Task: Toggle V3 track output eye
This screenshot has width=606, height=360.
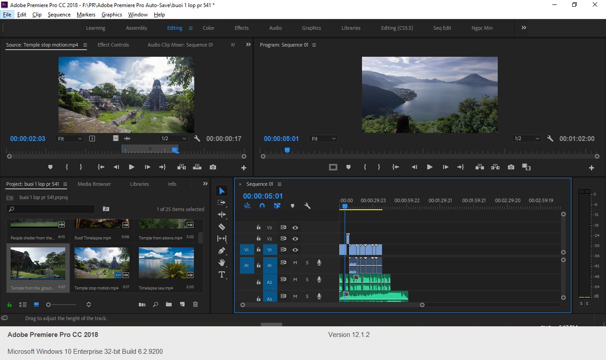Action: pos(295,227)
